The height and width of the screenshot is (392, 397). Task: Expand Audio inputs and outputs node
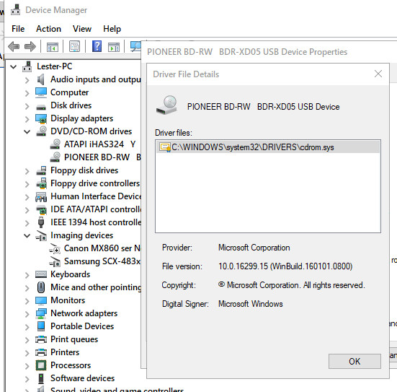click(27, 80)
